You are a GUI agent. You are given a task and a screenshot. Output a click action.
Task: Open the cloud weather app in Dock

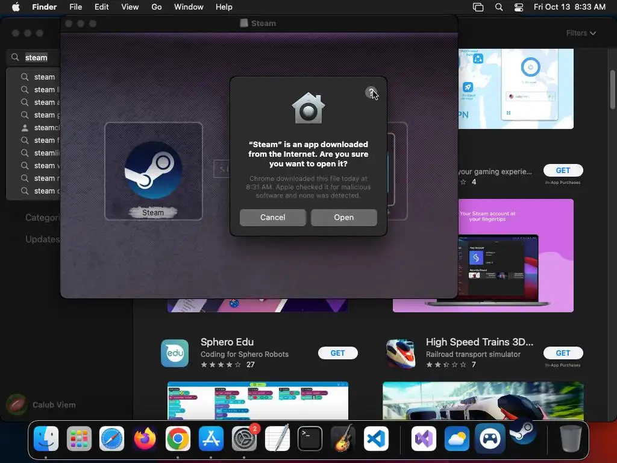[x=457, y=439]
